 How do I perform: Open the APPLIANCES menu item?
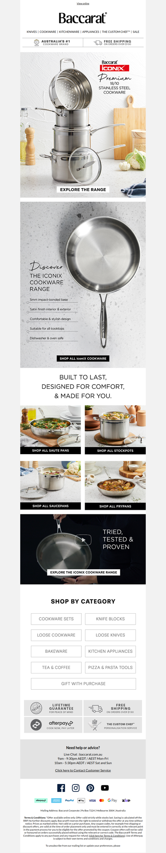point(90,32)
